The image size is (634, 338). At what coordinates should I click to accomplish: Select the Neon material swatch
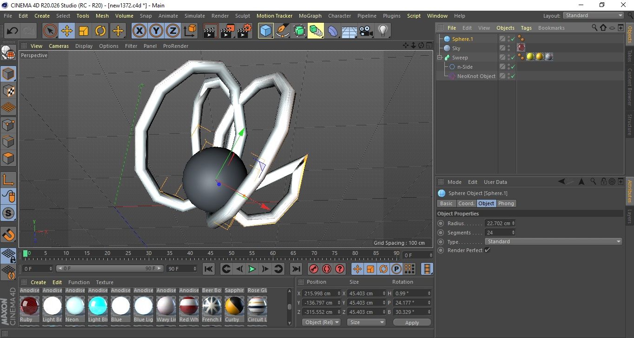click(75, 306)
